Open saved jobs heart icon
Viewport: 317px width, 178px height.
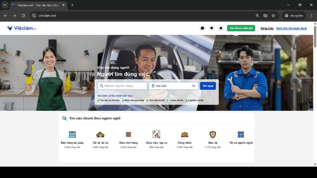212,28
